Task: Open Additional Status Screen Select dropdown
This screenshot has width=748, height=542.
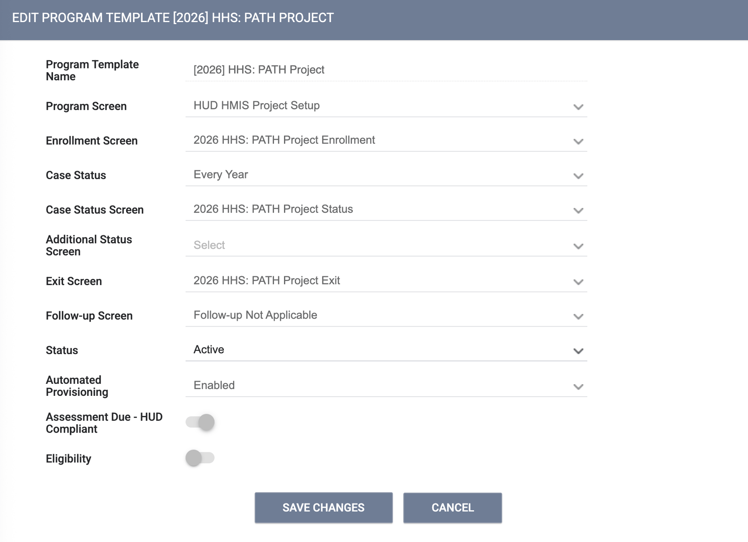Action: point(386,245)
